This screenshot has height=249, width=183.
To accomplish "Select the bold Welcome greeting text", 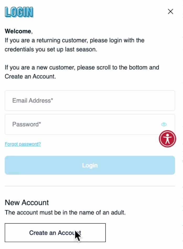I will tap(18, 31).
